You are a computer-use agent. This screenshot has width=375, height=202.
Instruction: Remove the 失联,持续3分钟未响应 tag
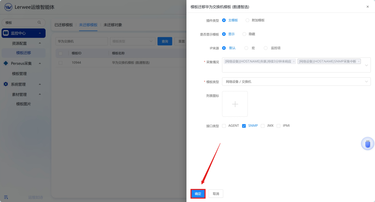pyautogui.click(x=294, y=62)
